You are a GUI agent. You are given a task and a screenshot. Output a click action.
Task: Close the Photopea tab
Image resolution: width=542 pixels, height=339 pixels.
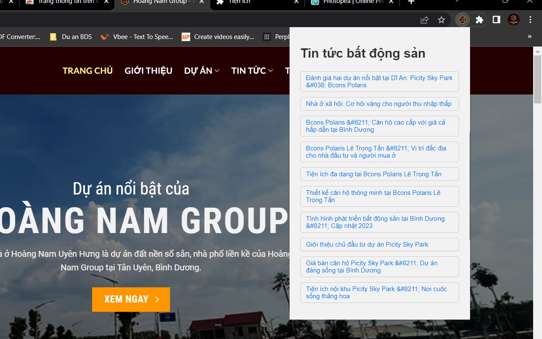click(391, 2)
